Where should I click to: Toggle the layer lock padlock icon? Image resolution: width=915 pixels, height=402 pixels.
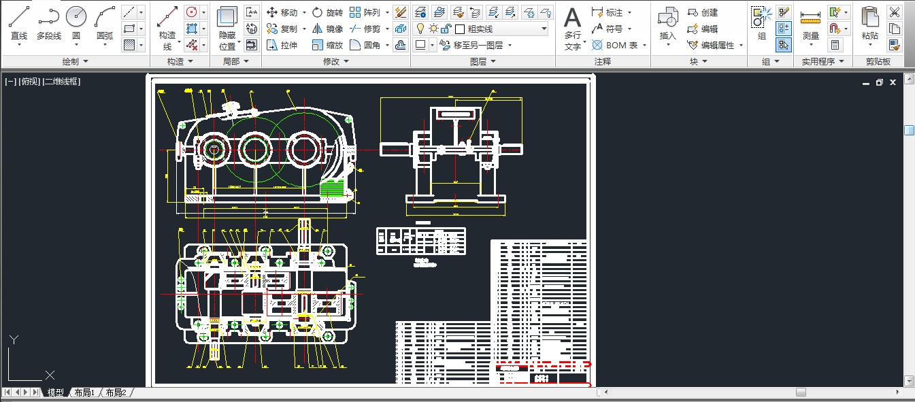click(446, 29)
